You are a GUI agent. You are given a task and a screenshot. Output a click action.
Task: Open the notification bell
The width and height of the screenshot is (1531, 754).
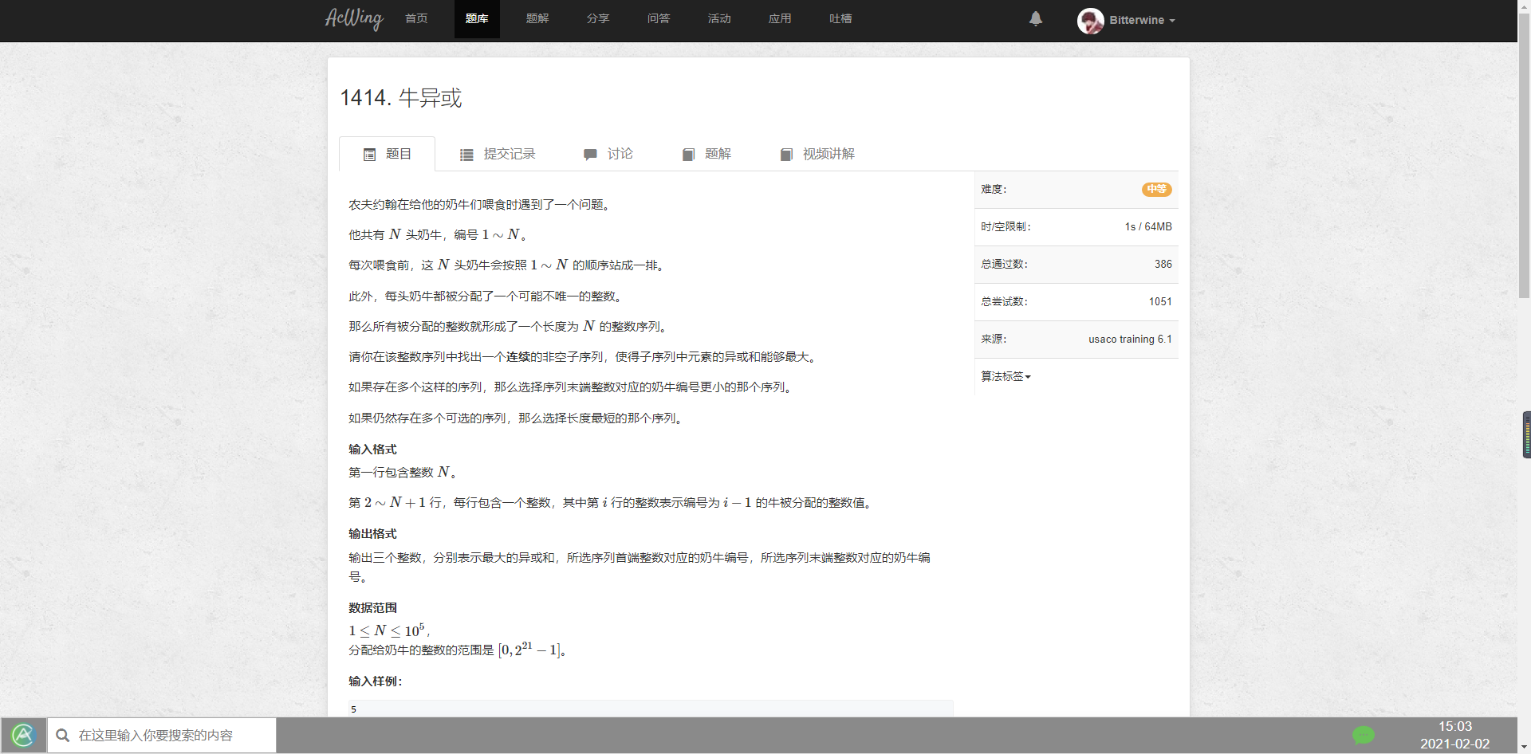click(1036, 18)
